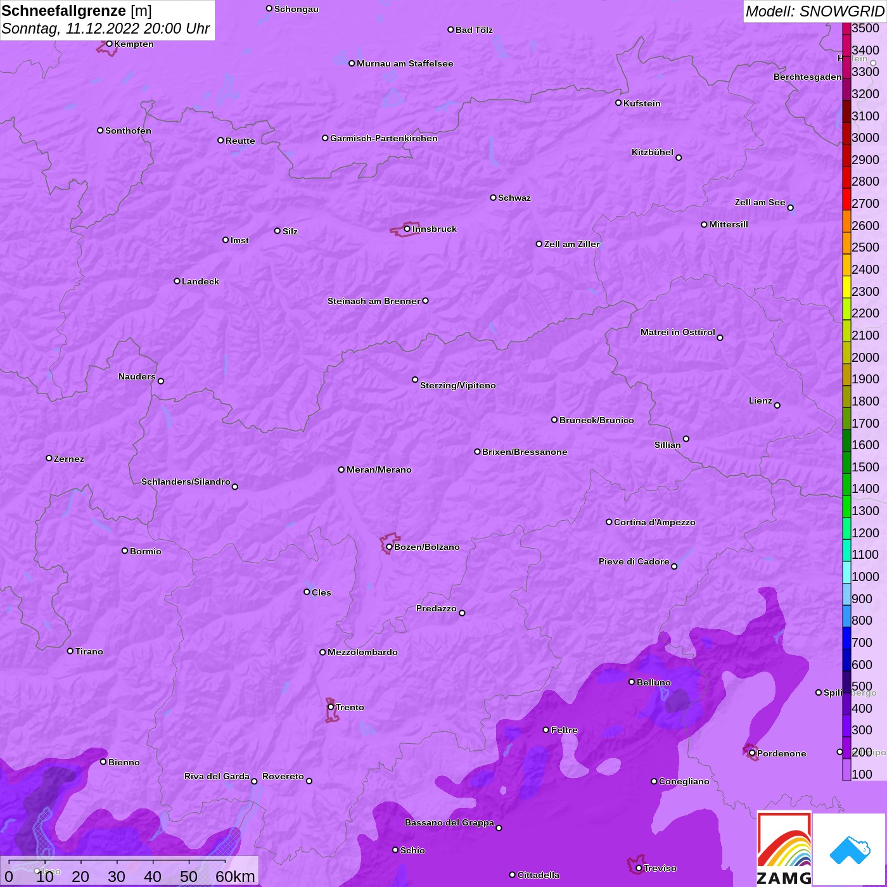Pick the cyan 1000 legend color
Image resolution: width=887 pixels, height=887 pixels.
click(x=846, y=571)
